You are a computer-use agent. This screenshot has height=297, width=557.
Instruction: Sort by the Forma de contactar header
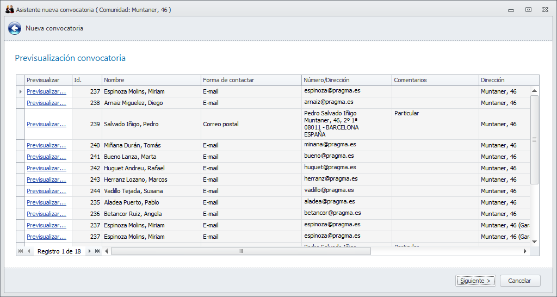pos(251,80)
